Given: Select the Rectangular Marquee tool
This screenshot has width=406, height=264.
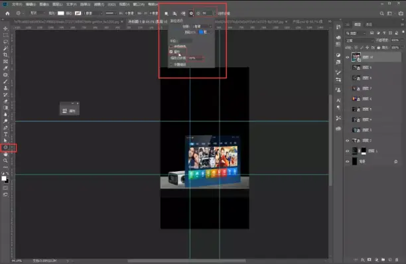Looking at the screenshot, I should [5, 35].
